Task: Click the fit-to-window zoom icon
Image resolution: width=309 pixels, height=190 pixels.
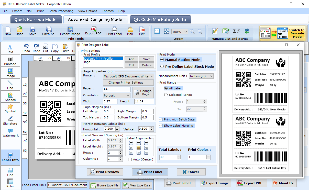Action: (166, 31)
